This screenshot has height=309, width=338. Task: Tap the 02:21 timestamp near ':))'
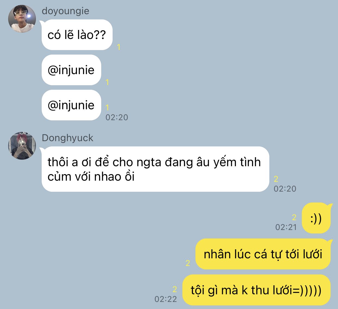286,227
